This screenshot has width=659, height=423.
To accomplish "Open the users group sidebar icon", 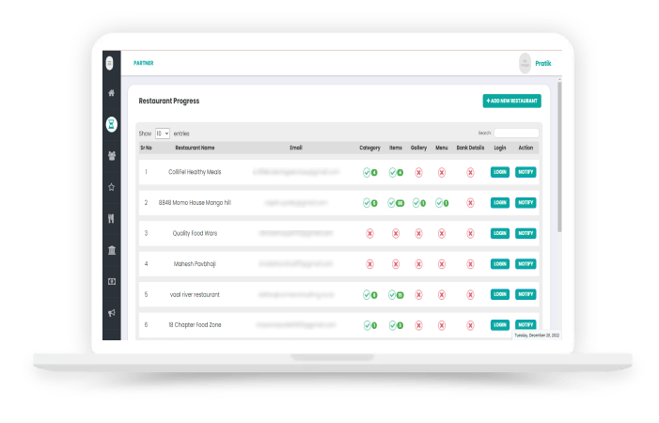I will 111,156.
